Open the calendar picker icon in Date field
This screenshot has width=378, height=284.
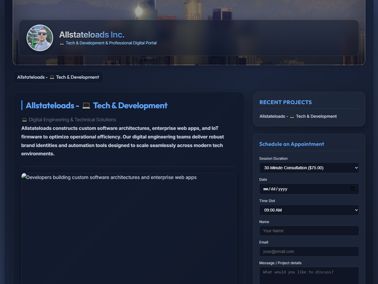pos(353,189)
